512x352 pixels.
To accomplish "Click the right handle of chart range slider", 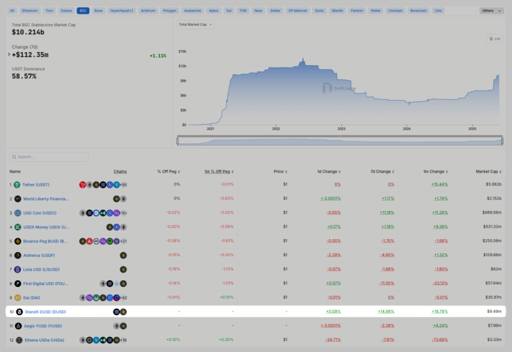I will point(502,141).
